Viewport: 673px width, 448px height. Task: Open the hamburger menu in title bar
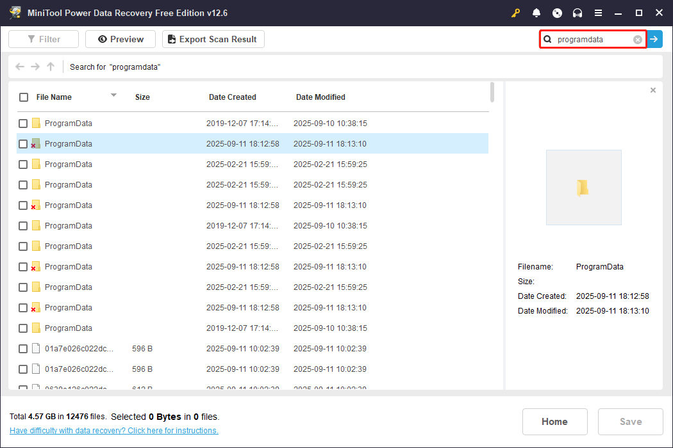pyautogui.click(x=598, y=13)
